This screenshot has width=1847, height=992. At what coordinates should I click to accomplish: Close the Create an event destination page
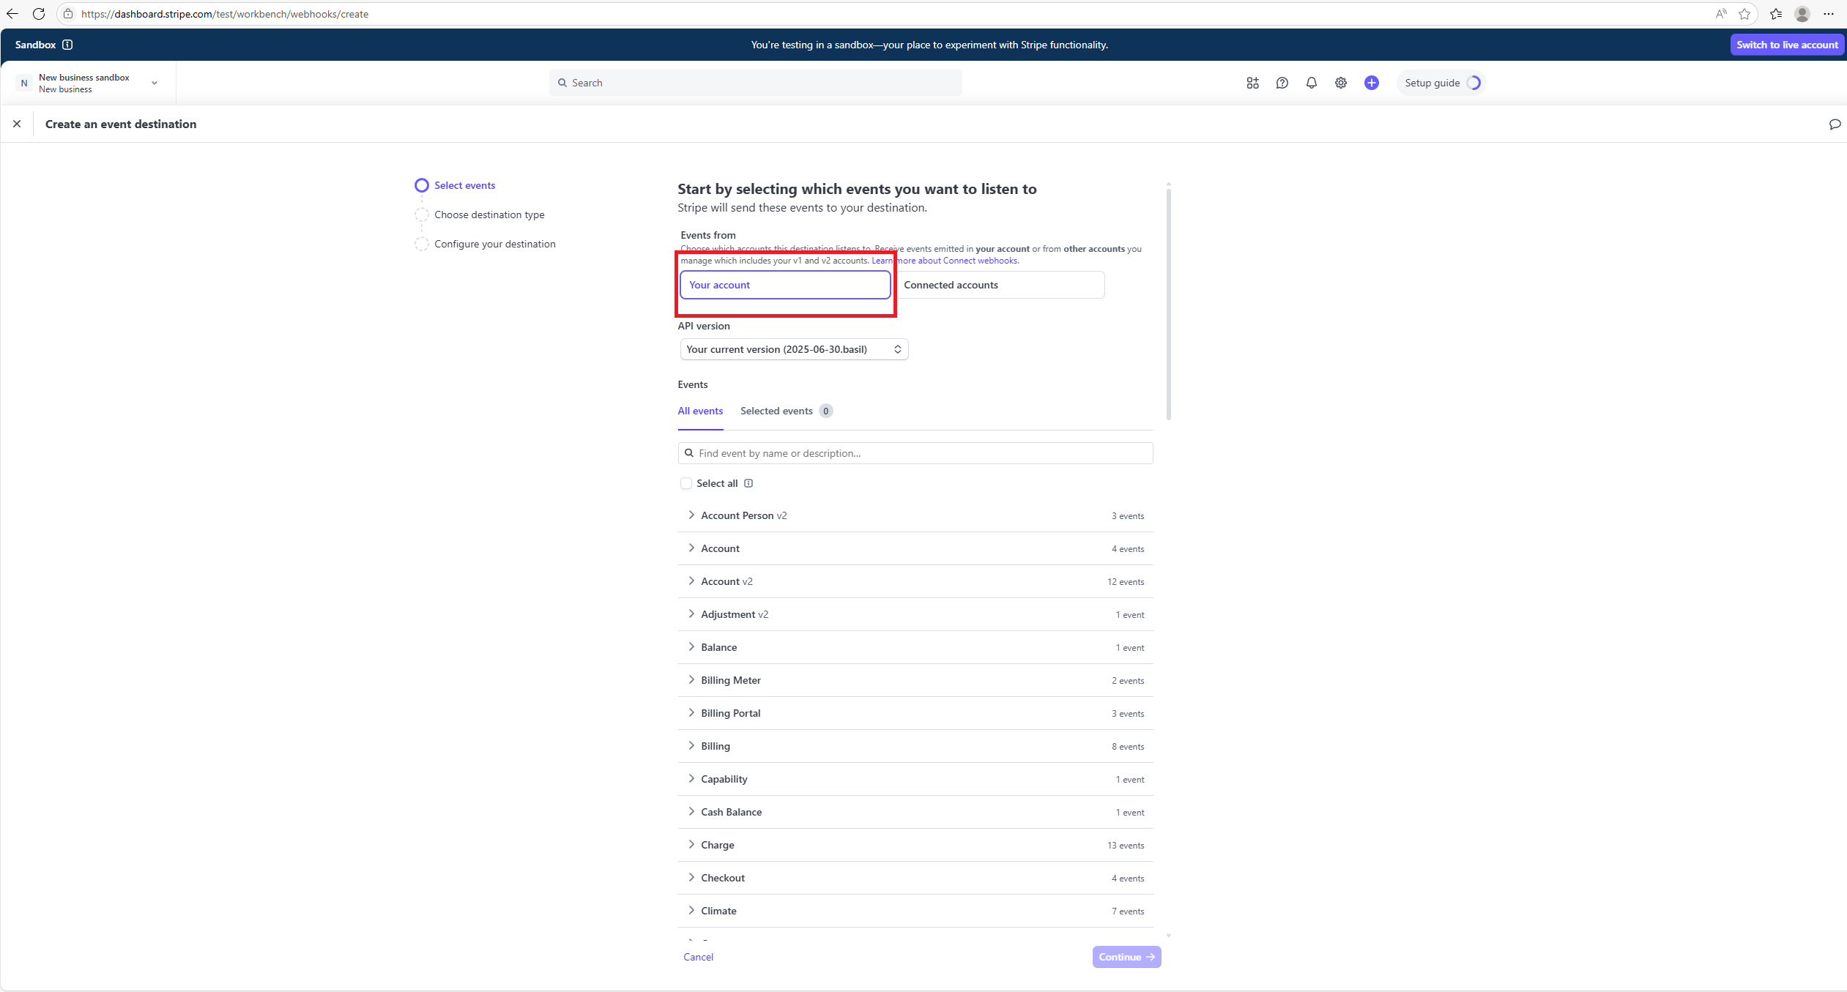[x=17, y=124]
